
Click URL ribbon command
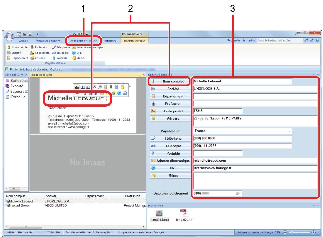[77, 53]
